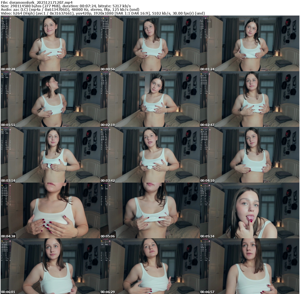The height and width of the screenshot is (294, 300).
Task: Select the thumbnail labeled 00:06:01
Action: 50,266
